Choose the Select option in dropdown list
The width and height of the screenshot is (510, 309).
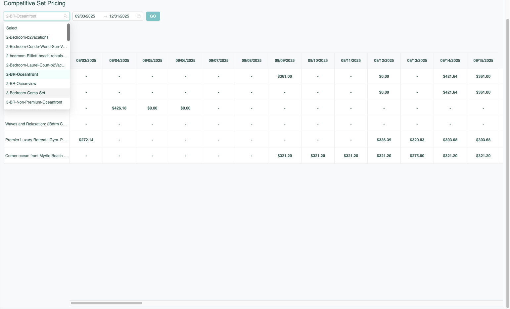pos(35,28)
